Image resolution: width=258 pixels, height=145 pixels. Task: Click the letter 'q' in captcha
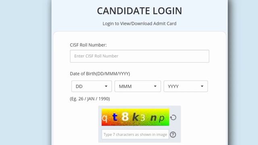105,118
